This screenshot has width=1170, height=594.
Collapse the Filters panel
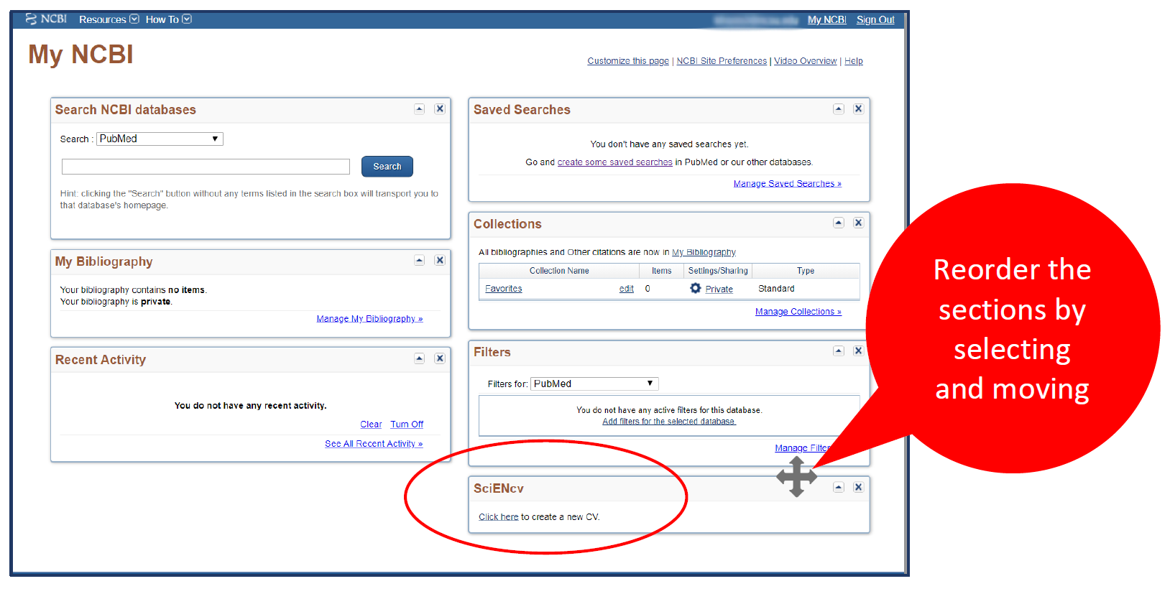click(839, 351)
